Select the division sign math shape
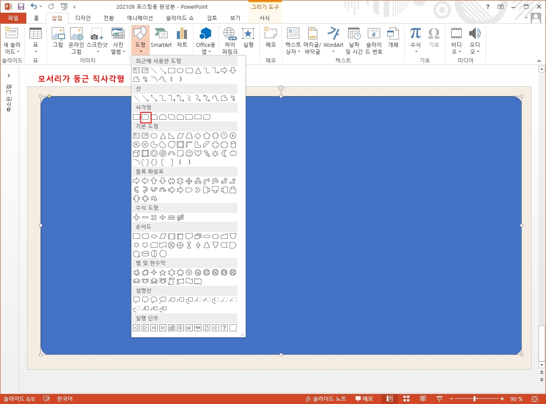546x404 pixels. [163, 217]
